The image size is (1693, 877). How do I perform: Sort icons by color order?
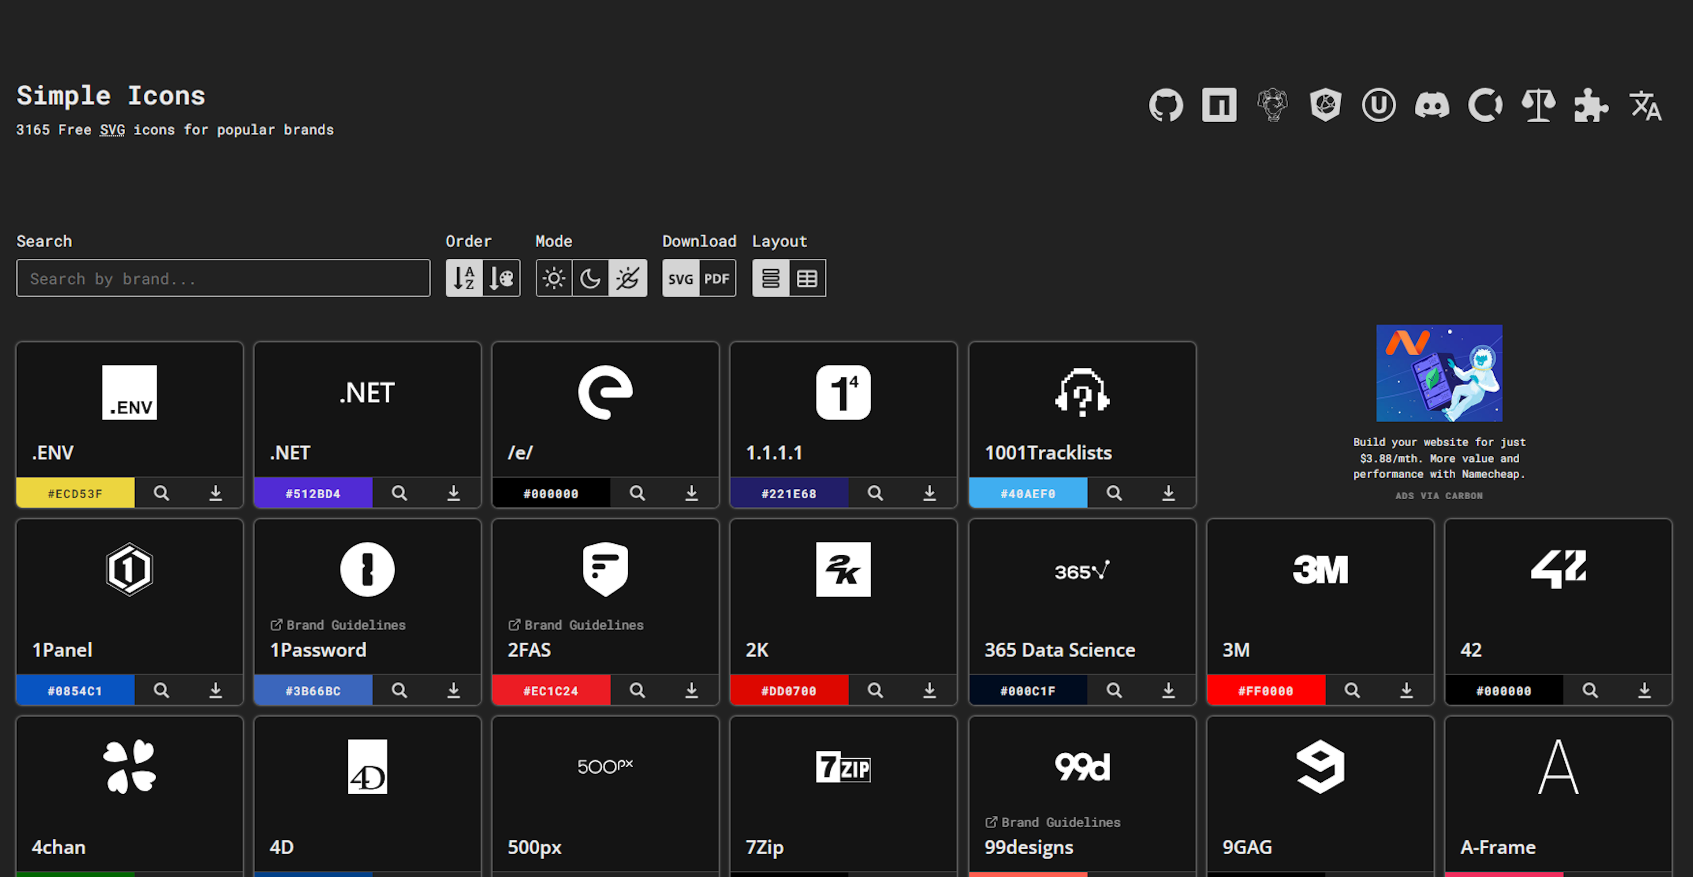(x=501, y=279)
